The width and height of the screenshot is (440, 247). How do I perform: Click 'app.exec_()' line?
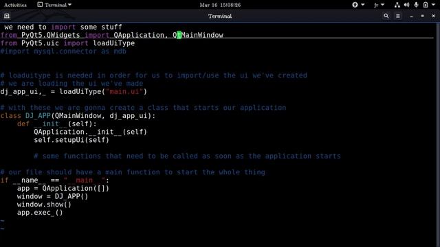click(40, 213)
